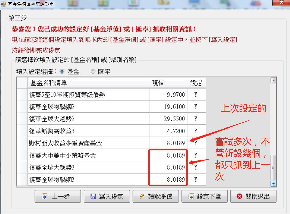Select row 復華新興高收益B
The height and width of the screenshot is (214, 290).
[111, 131]
